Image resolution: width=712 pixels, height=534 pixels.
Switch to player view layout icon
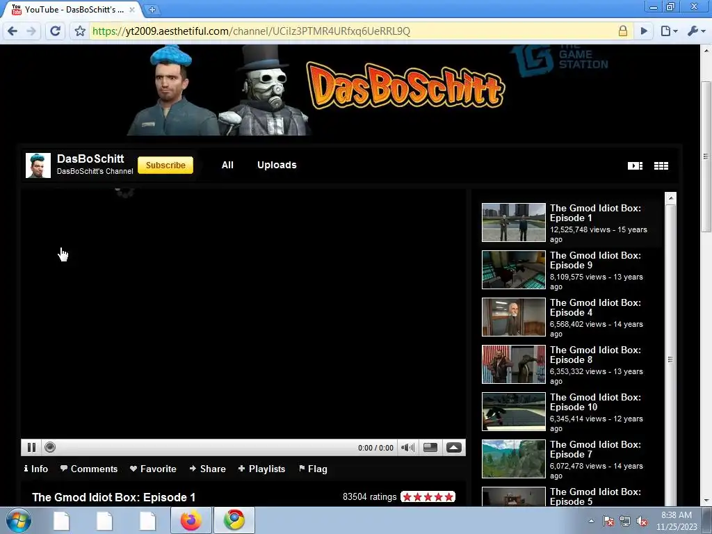[x=635, y=165]
